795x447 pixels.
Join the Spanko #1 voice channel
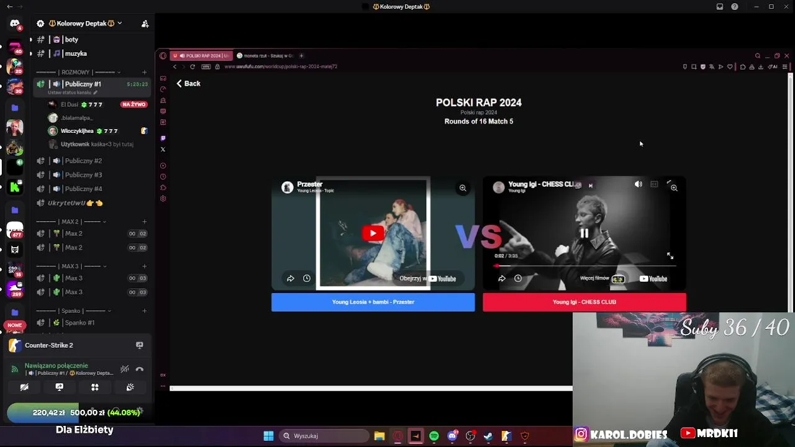pos(79,323)
